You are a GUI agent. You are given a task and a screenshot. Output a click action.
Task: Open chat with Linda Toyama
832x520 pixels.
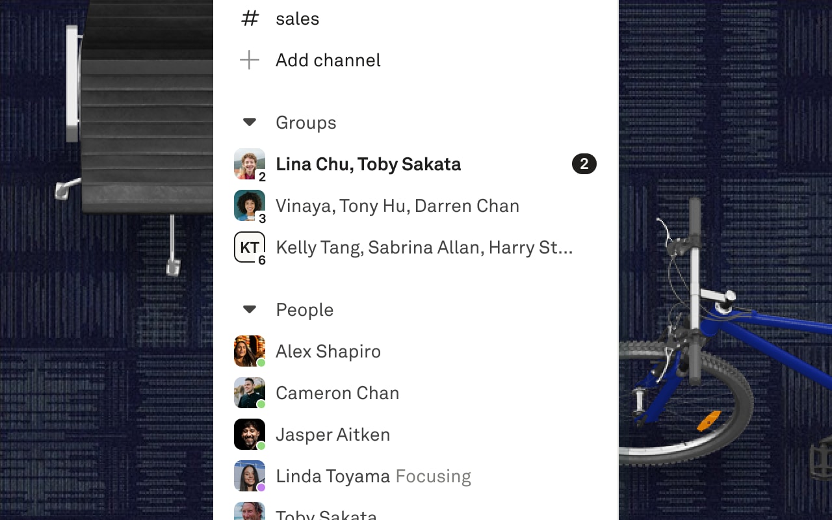click(332, 476)
